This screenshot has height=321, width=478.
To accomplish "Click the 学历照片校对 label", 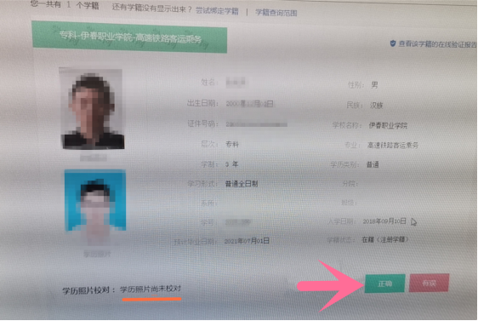I will click(86, 289).
